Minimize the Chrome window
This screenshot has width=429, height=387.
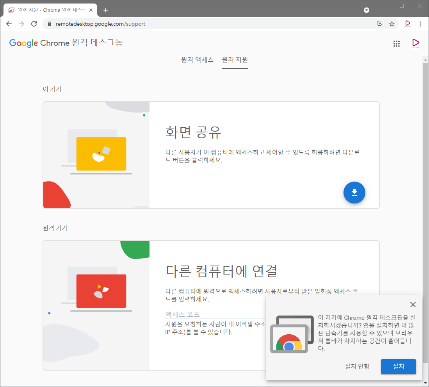pyautogui.click(x=384, y=6)
